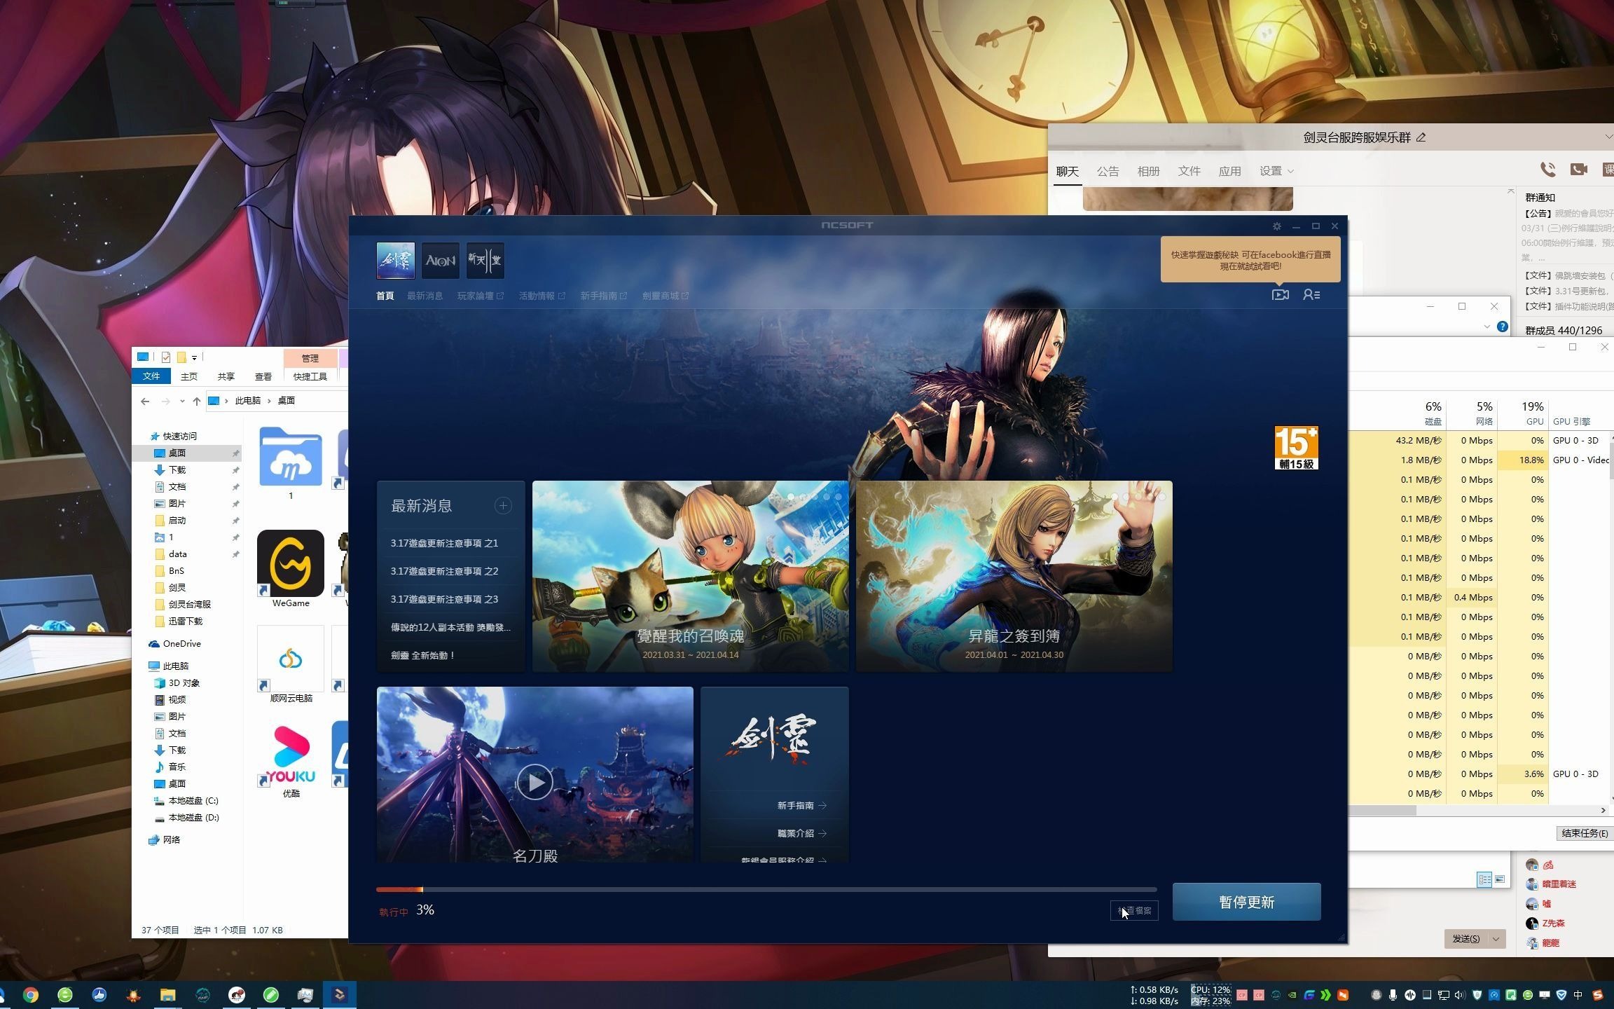1614x1009 pixels.
Task: Open dropdown arrow beside 发送(S) button
Action: tap(1496, 938)
